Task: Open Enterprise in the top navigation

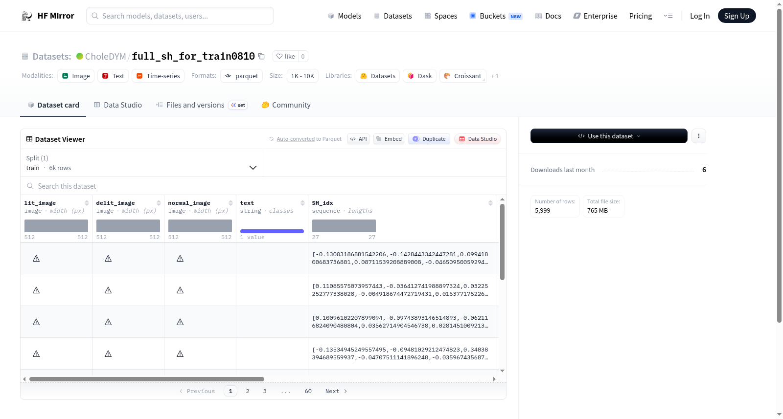Action: coord(596,16)
